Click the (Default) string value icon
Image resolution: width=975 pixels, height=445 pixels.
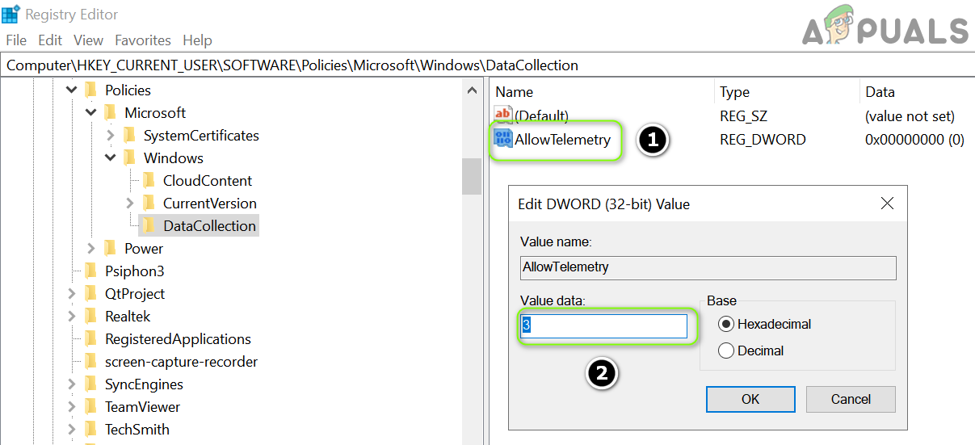point(503,115)
